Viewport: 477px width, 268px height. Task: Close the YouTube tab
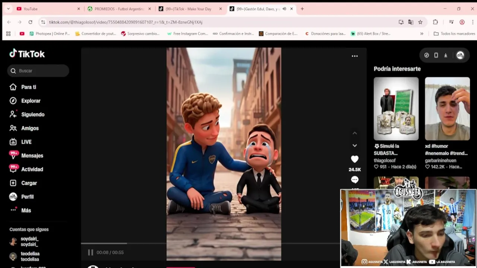click(x=79, y=9)
